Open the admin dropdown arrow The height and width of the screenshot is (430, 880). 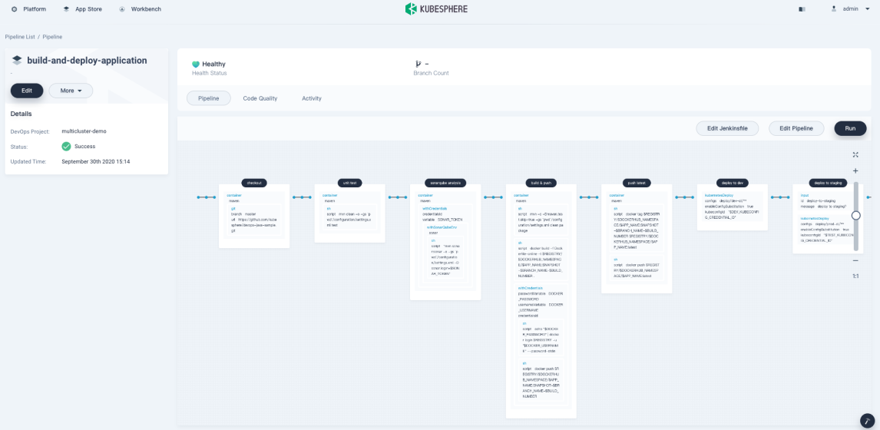[x=868, y=9]
